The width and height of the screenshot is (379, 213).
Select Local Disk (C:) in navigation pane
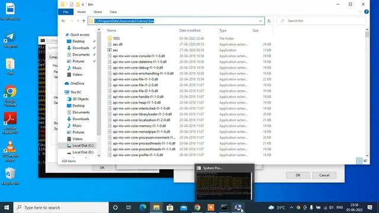[x=83, y=146]
